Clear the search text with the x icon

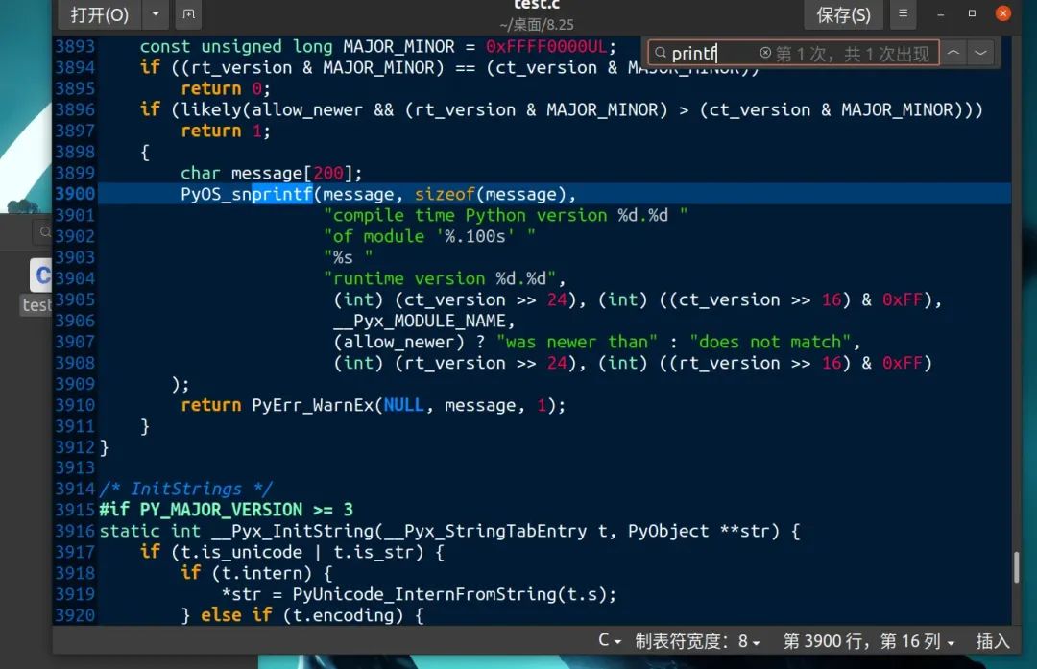[765, 53]
